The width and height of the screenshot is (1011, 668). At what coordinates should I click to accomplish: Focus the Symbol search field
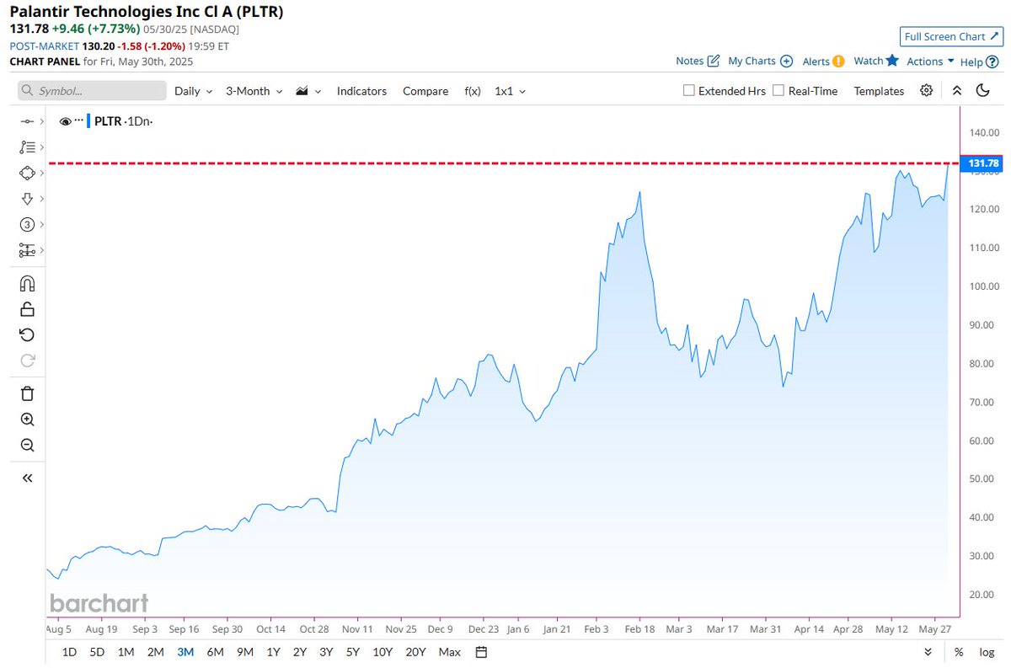(x=91, y=91)
